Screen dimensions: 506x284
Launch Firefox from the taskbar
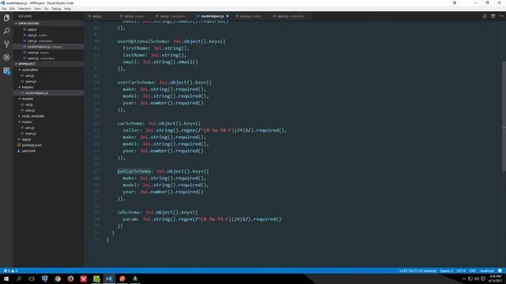pos(70,278)
